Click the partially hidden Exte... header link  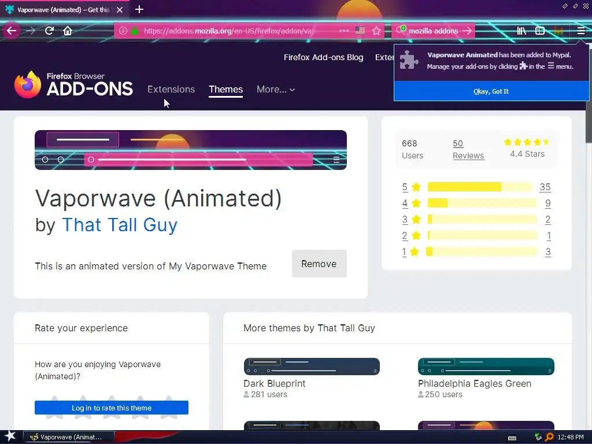pos(384,57)
